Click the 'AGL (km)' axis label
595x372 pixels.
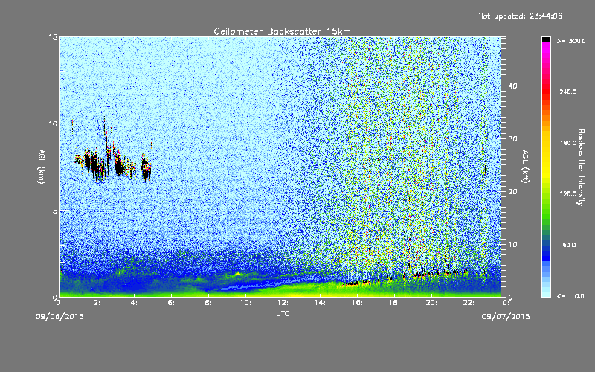tap(42, 166)
